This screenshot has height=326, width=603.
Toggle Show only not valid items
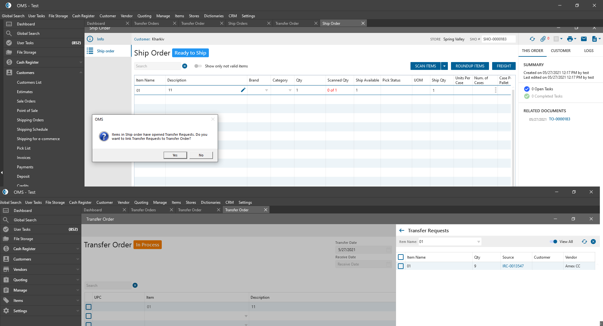click(x=198, y=66)
